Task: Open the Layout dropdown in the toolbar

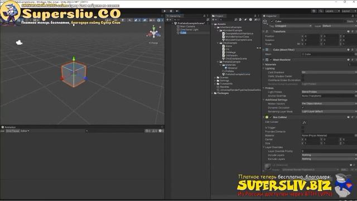Action: point(349,11)
